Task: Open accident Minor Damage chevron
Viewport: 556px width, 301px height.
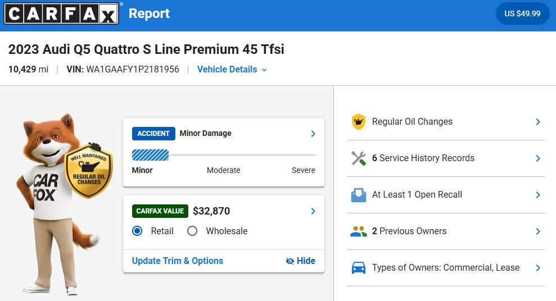Action: pyautogui.click(x=313, y=134)
